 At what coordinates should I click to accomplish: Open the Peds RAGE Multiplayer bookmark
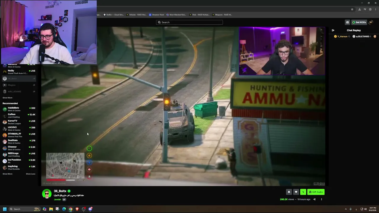click(200, 15)
